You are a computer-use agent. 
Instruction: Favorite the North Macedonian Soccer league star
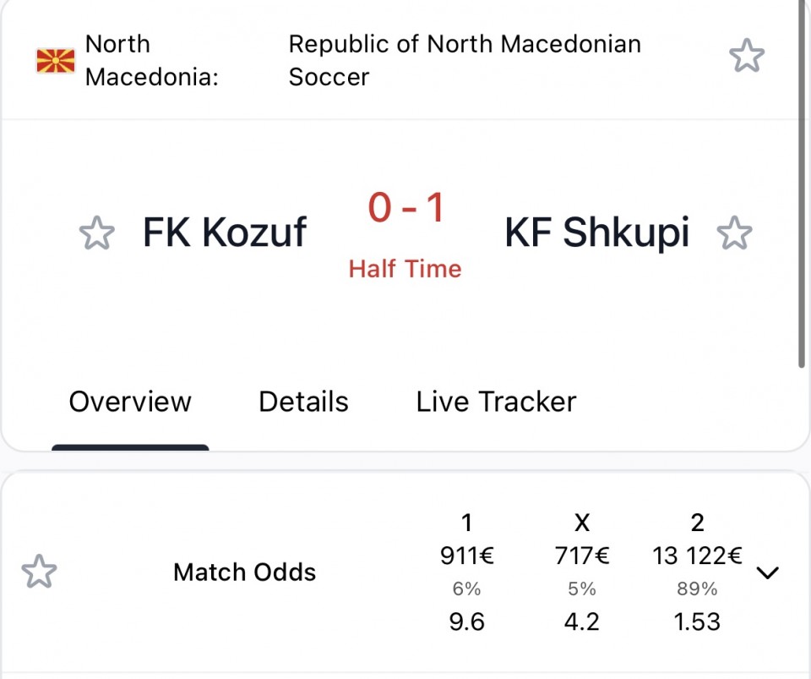pos(746,55)
